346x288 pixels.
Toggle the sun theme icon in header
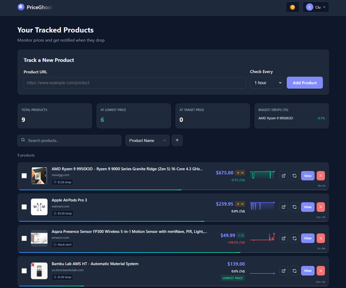point(292,7)
